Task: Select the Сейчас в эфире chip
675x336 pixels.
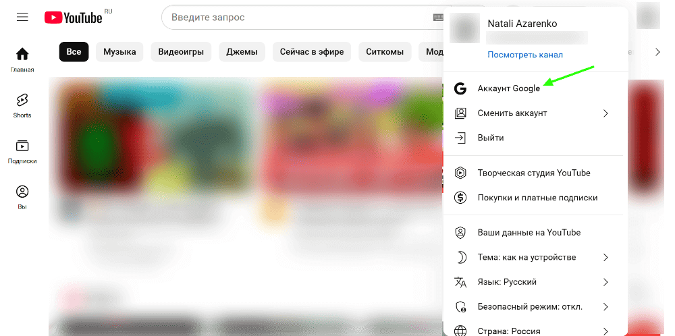Action: 312,52
